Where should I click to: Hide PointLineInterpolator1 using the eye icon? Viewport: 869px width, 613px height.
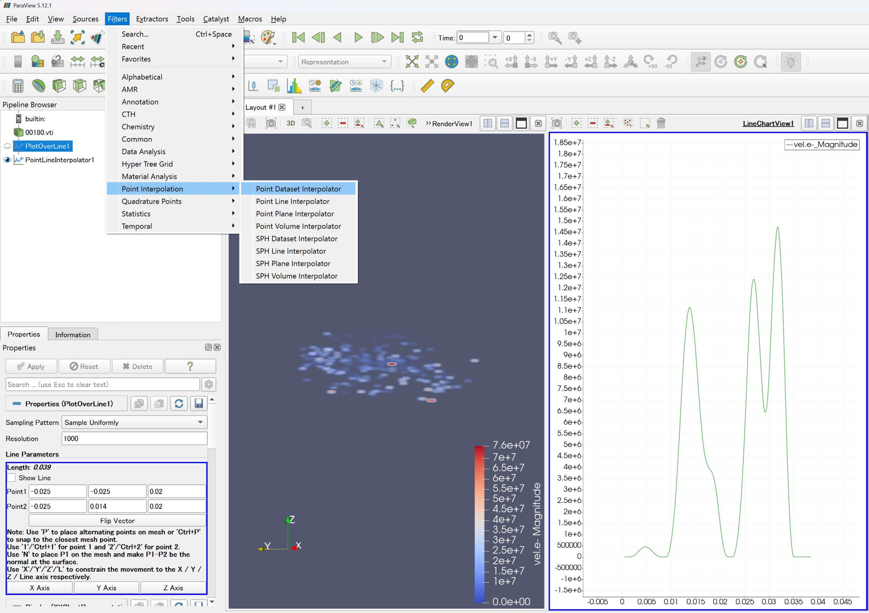[x=7, y=160]
